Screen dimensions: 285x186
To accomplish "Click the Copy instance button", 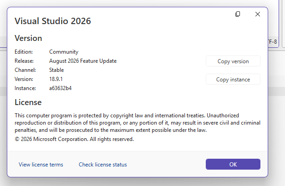I will tap(233, 80).
